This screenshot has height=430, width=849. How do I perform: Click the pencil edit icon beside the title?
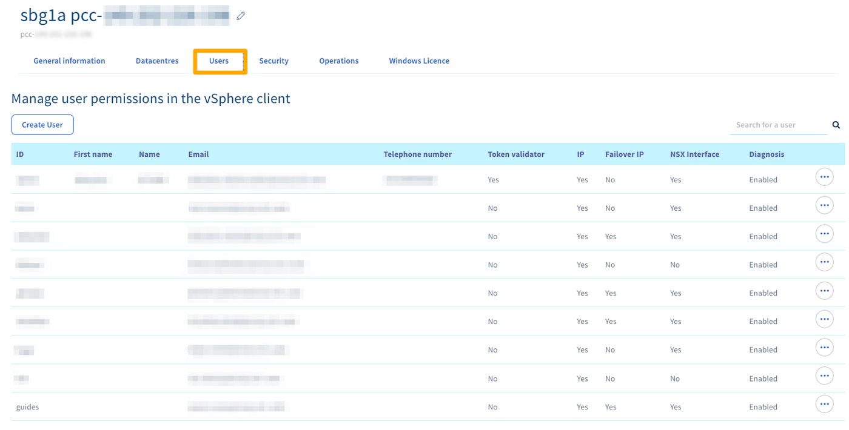click(x=241, y=16)
